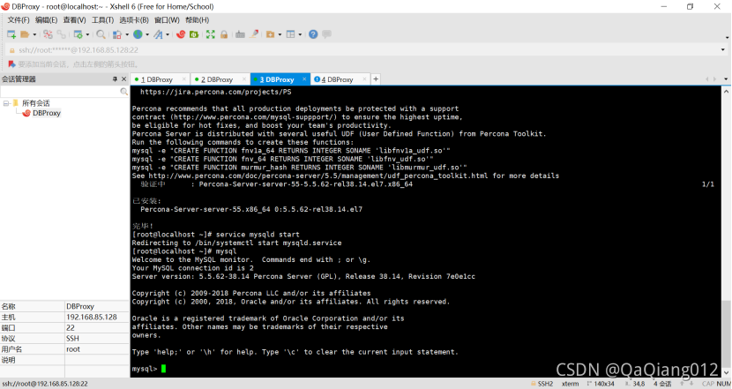Select the 所有会话 folder
The height and width of the screenshot is (389, 732).
click(35, 103)
